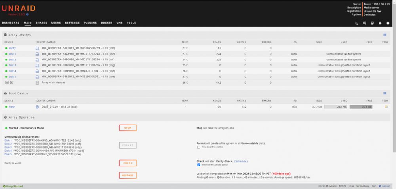
Task: Toggle Array Devices list view icon
Action: (385, 35)
